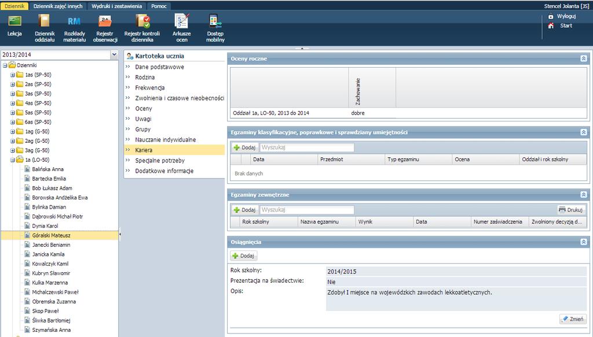Click the Wyloguj padlock icon
Screen dimensions: 593x337
(551, 16)
